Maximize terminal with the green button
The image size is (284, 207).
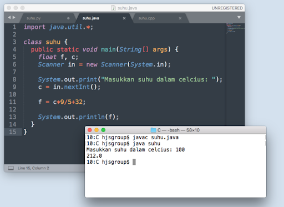[103, 130]
